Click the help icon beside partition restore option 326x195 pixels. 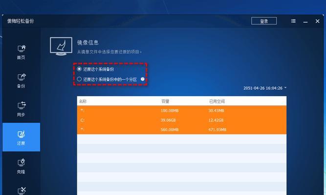[142, 79]
